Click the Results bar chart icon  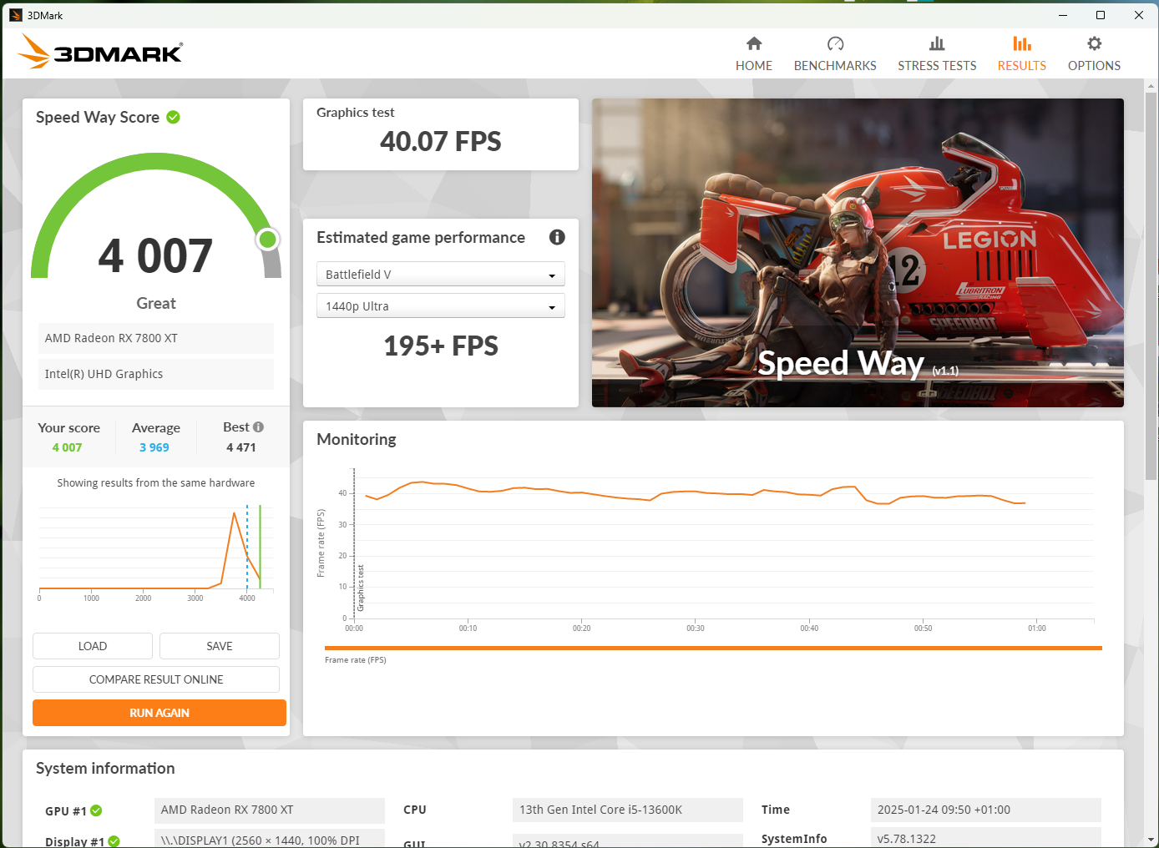coord(1022,43)
